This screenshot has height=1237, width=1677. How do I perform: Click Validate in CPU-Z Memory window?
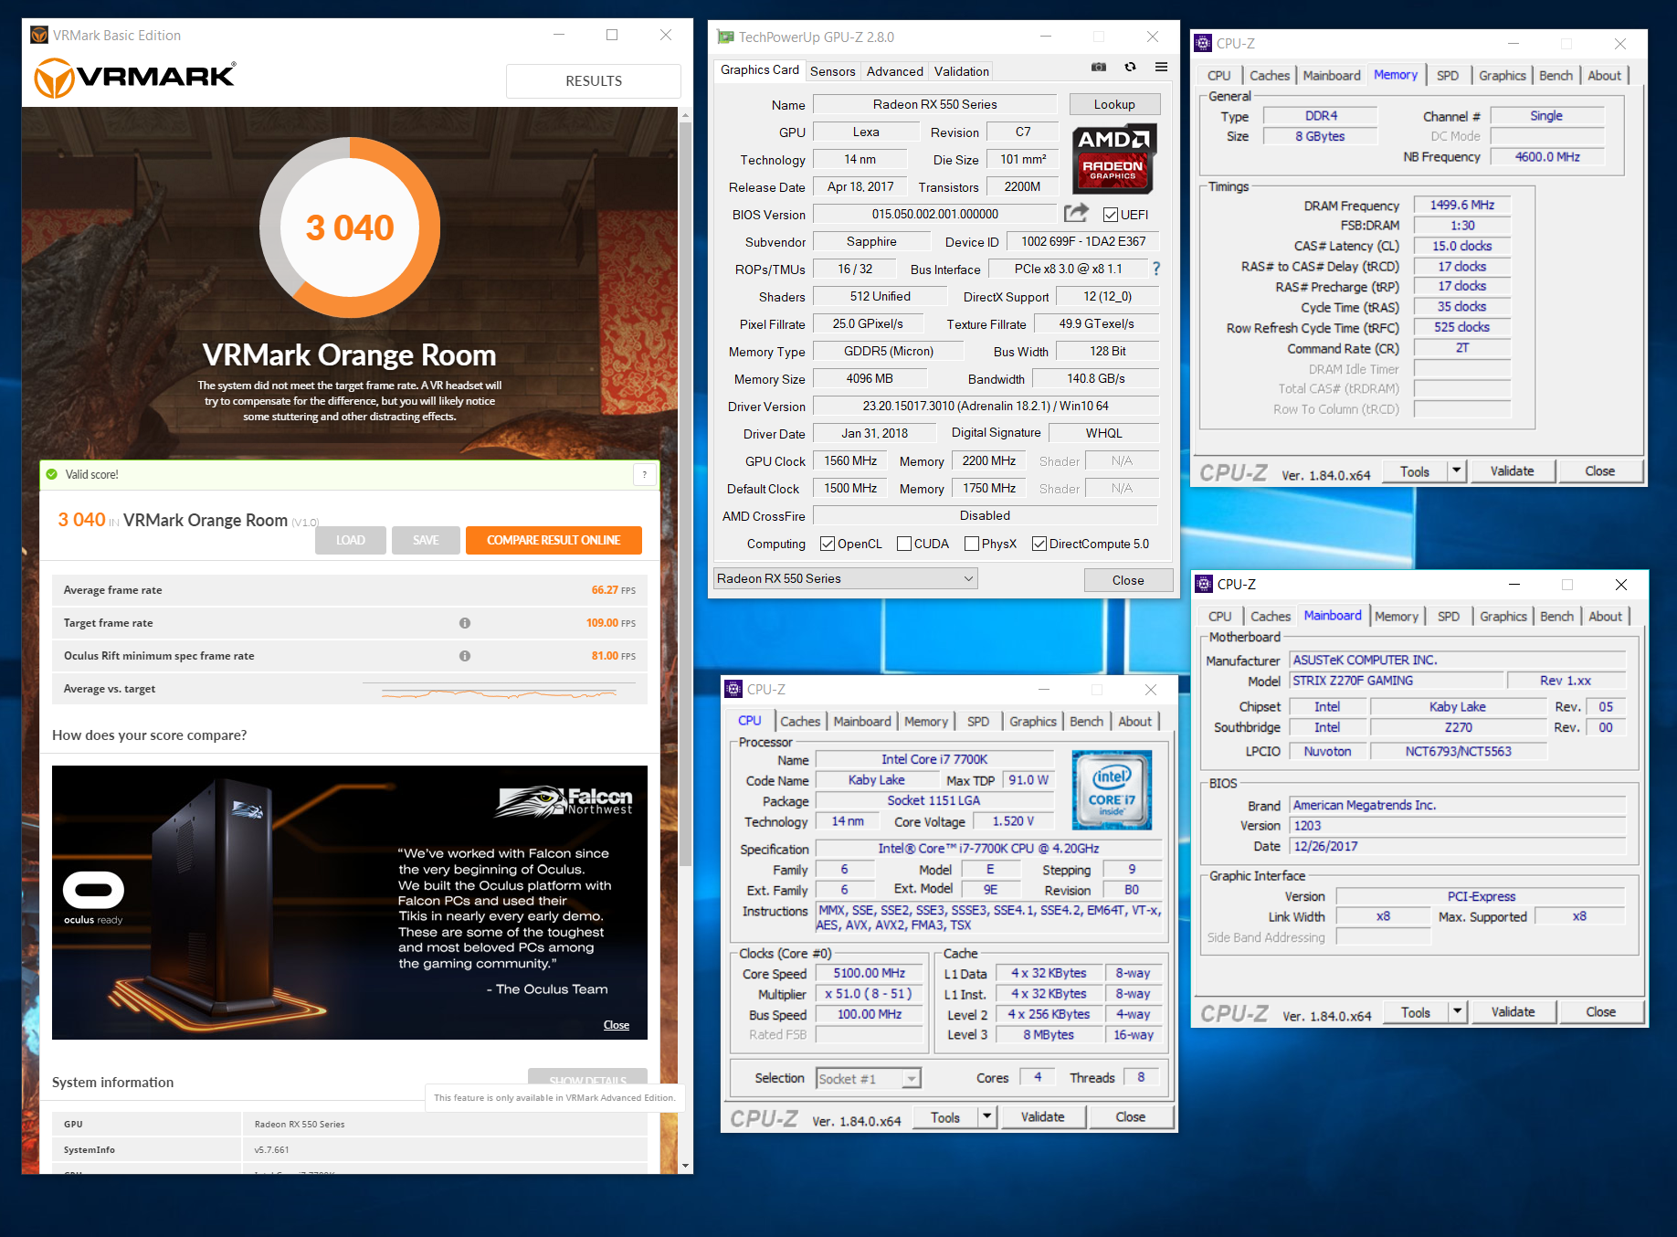coord(1512,470)
